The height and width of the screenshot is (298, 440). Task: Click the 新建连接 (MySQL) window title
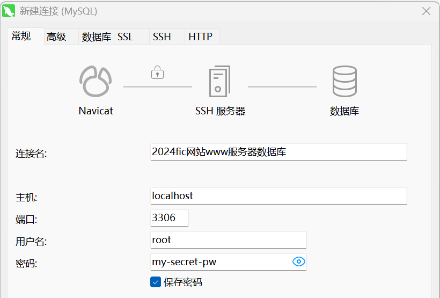(58, 11)
